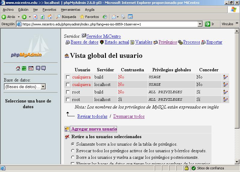Image resolution: width=240 pixels, height=172 pixels.
Task: Open the Archivo menu
Action: click(x=8, y=10)
